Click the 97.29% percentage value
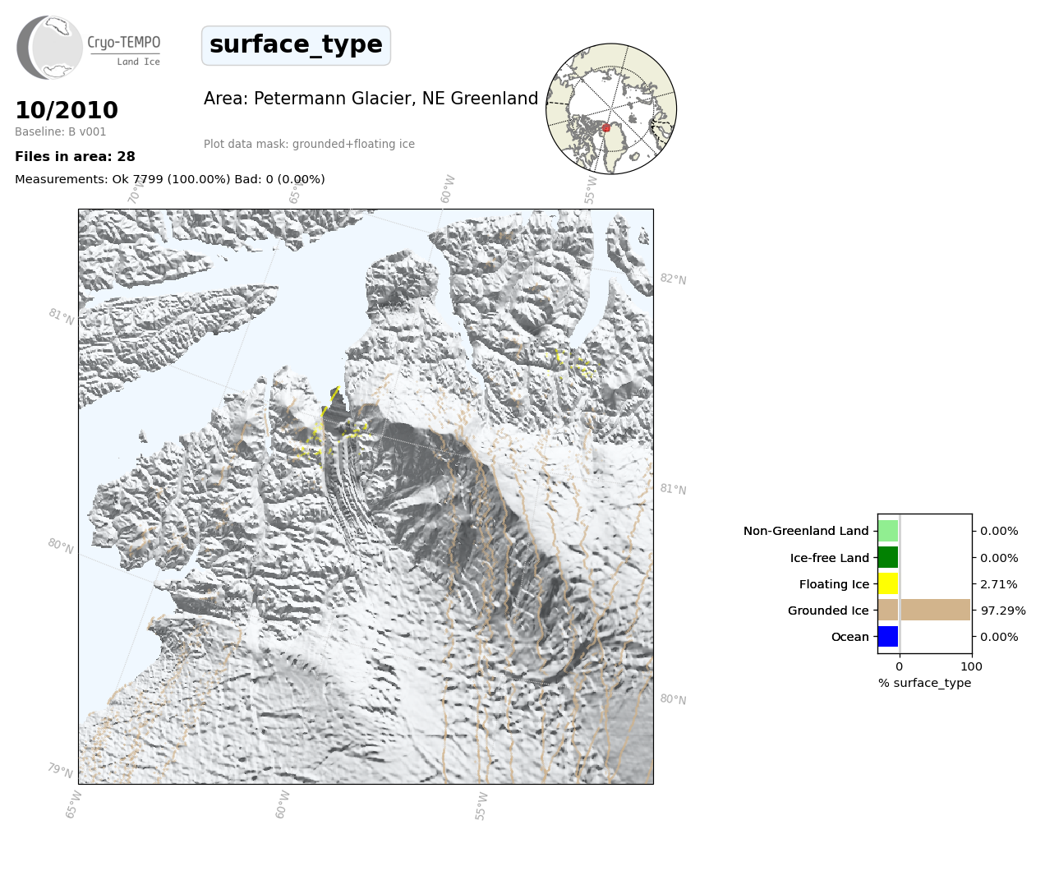1045x871 pixels. (1003, 611)
